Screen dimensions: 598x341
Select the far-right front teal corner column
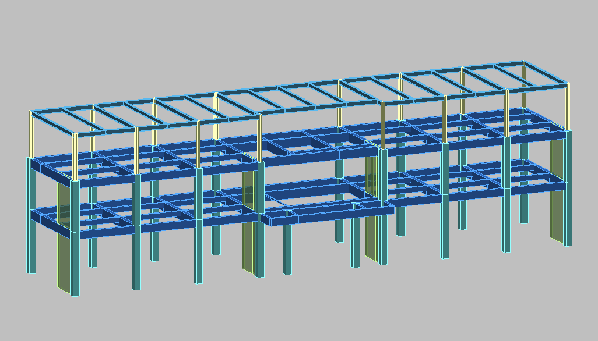click(x=568, y=215)
